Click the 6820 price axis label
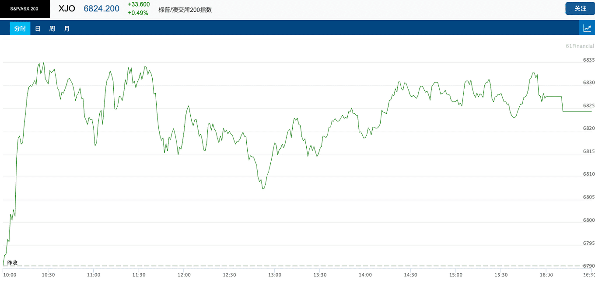595x282 pixels. coord(588,128)
